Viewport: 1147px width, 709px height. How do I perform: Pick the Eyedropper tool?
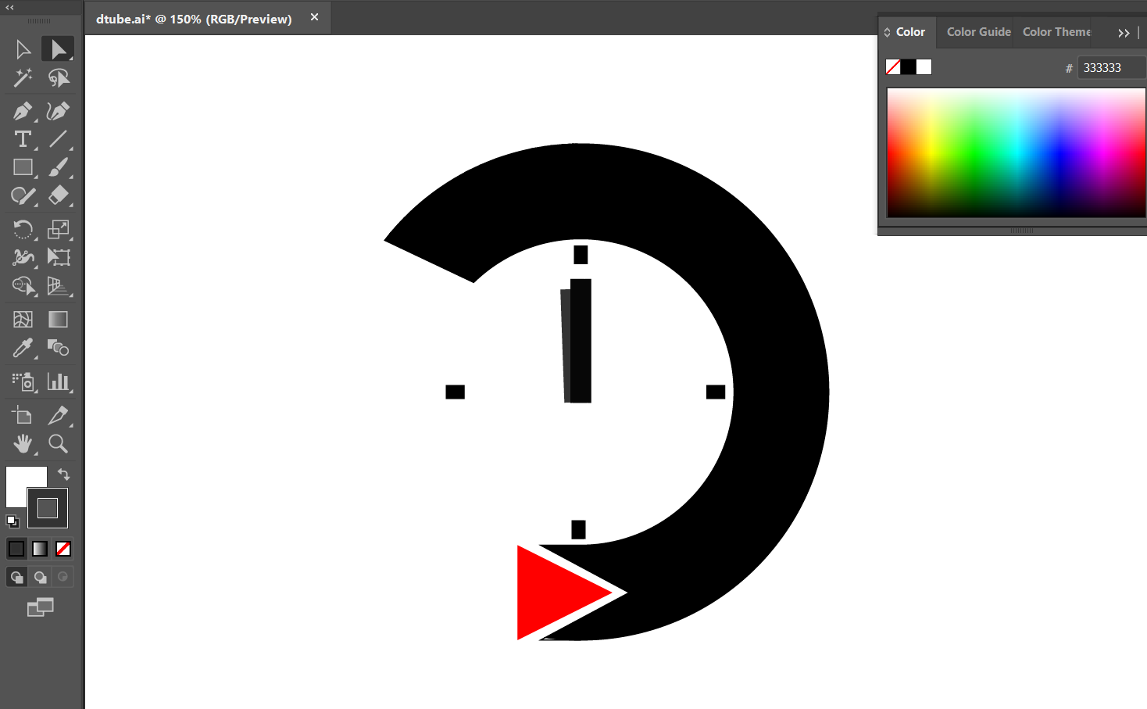23,347
